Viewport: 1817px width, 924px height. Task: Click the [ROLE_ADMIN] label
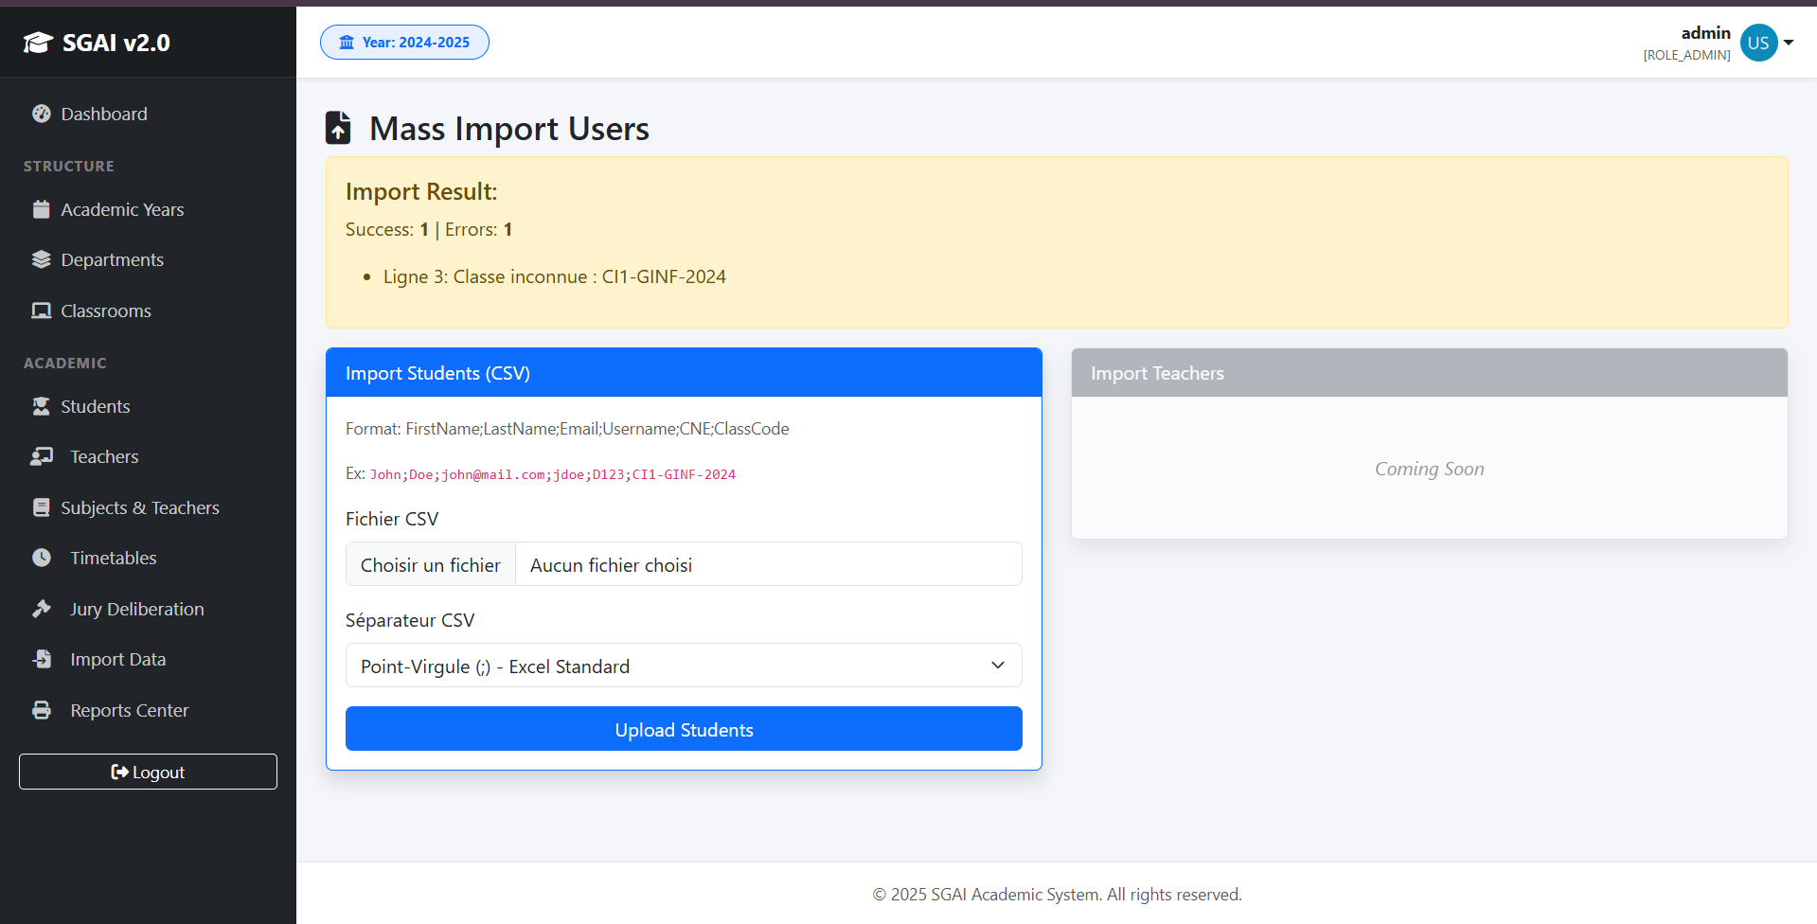(1687, 55)
